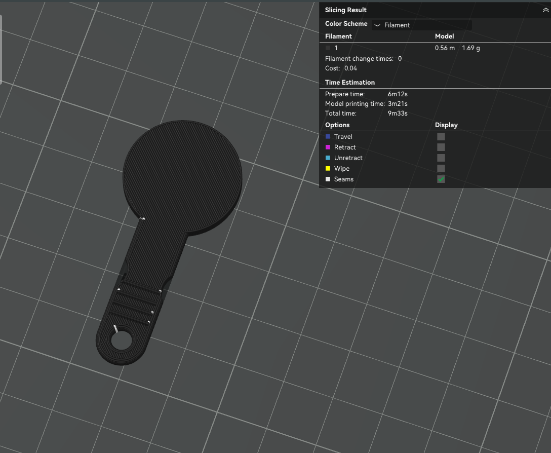Screen dimensions: 551x453
Task: Enable the Wipe display checkbox
Action: click(441, 168)
